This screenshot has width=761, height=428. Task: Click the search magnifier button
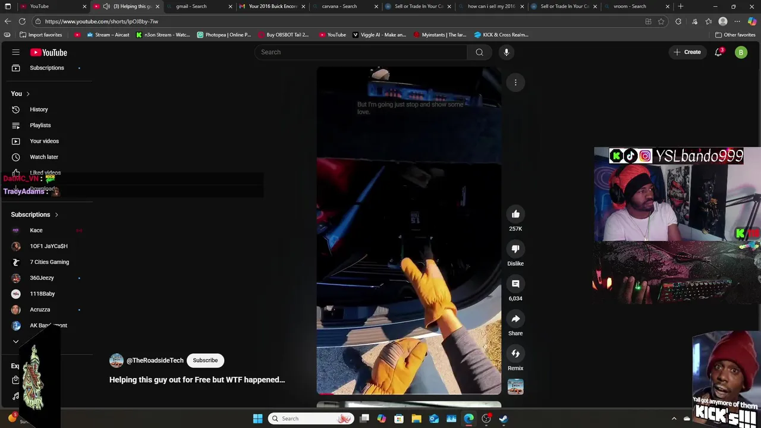[x=479, y=52]
